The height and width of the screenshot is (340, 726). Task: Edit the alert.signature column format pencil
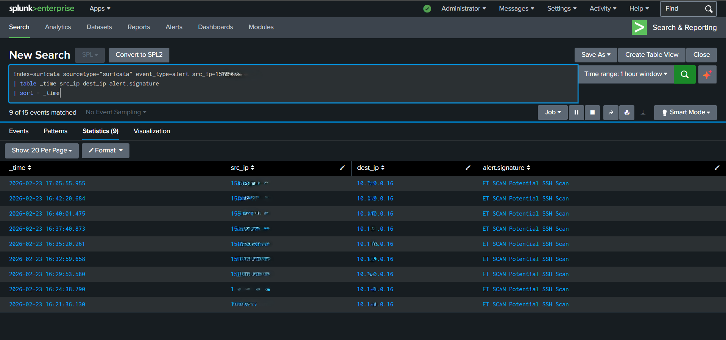click(x=717, y=168)
